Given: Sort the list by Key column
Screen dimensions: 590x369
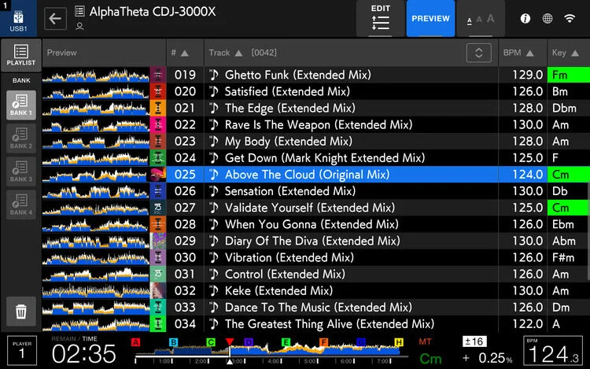Looking at the screenshot, I should coord(566,53).
